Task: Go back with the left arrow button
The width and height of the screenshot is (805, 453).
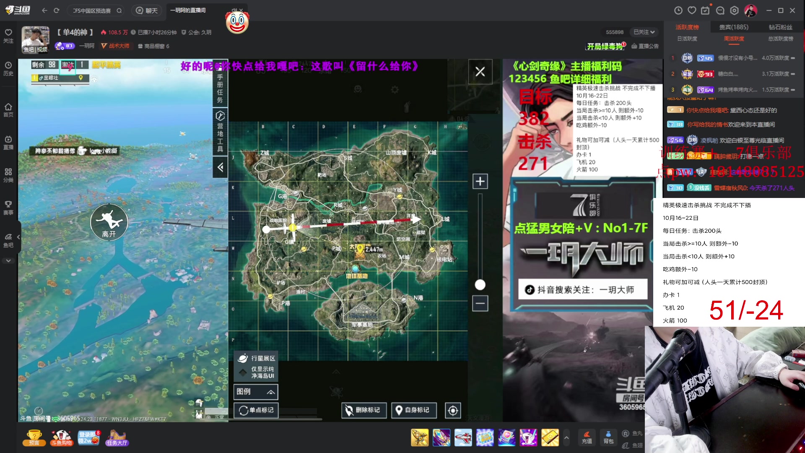Action: 44,10
